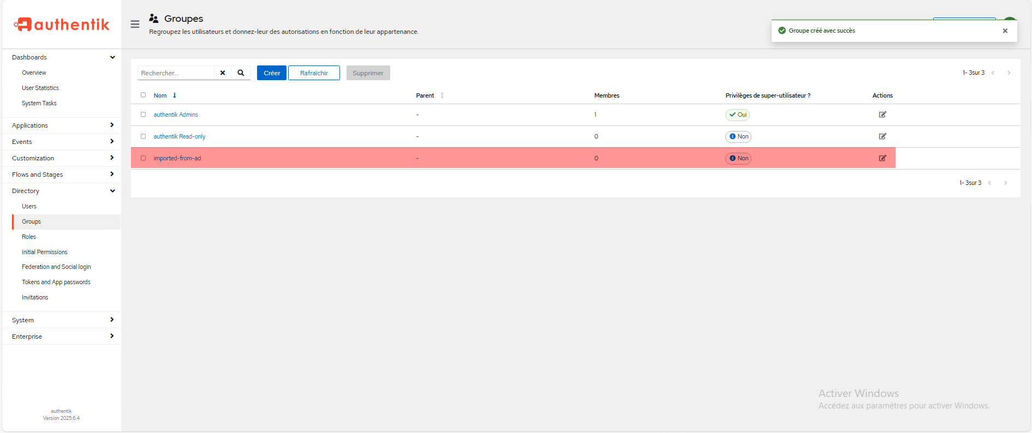Screen dimensions: 1032x433
Task: Edit the imported-from-ad group
Action: 882,158
